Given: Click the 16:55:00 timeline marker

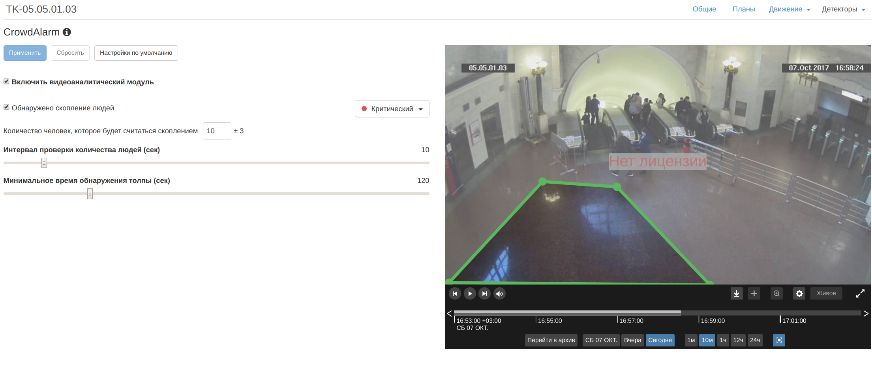Looking at the screenshot, I should (549, 320).
